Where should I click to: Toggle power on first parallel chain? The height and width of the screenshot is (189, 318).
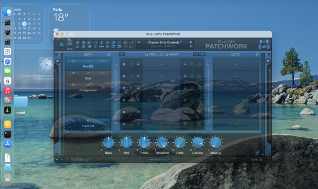pos(131,64)
